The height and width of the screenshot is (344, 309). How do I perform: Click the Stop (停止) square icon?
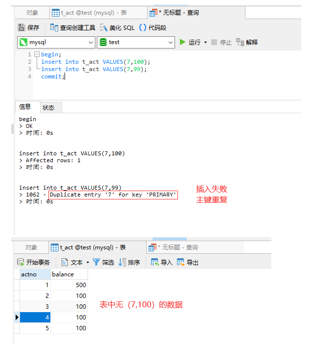coord(214,42)
